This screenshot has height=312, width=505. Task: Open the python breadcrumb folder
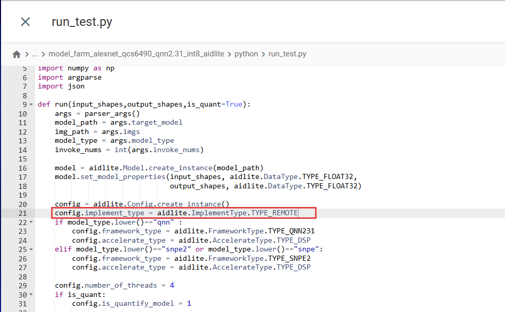[x=246, y=54]
